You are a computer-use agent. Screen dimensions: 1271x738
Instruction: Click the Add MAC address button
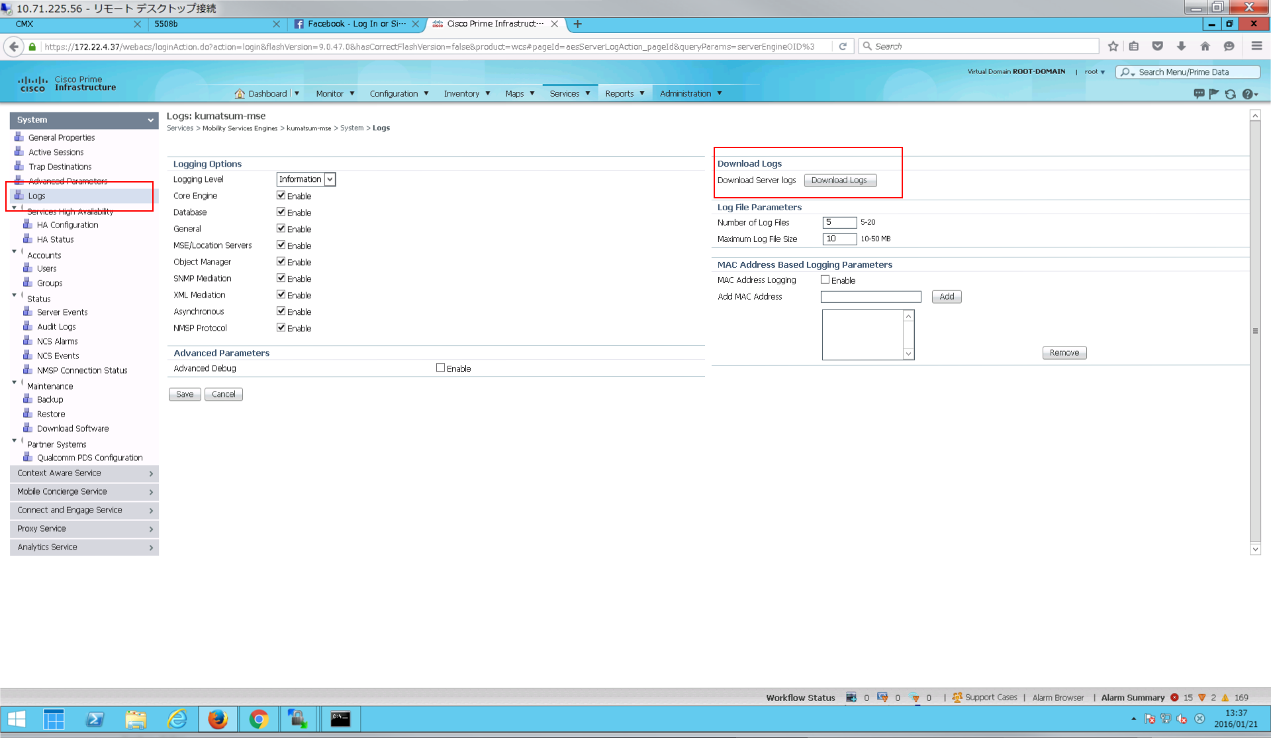click(947, 297)
